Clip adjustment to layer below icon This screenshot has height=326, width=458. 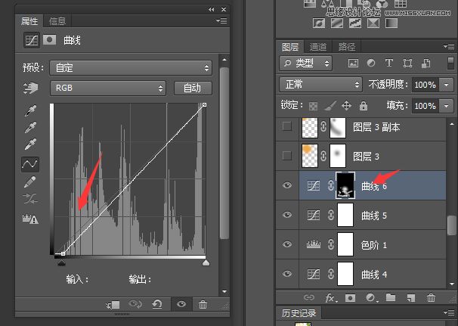113,305
